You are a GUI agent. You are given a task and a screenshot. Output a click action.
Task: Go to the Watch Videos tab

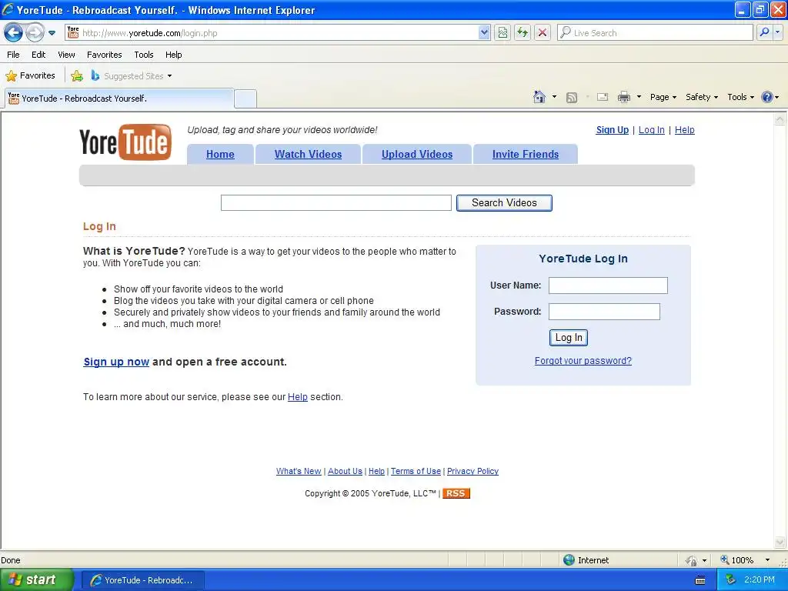pos(308,154)
